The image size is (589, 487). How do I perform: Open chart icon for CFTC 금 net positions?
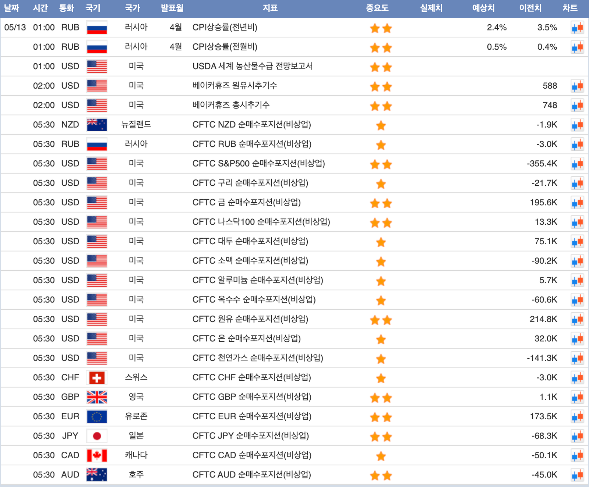point(577,203)
